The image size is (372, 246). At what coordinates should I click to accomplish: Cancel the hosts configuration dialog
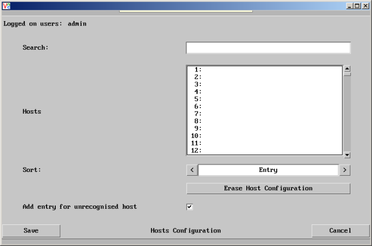(x=341, y=231)
